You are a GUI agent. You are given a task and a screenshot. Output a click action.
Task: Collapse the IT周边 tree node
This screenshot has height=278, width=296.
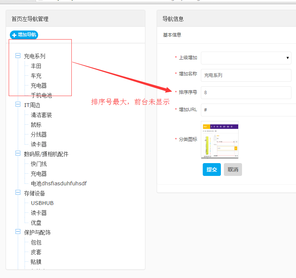18,105
